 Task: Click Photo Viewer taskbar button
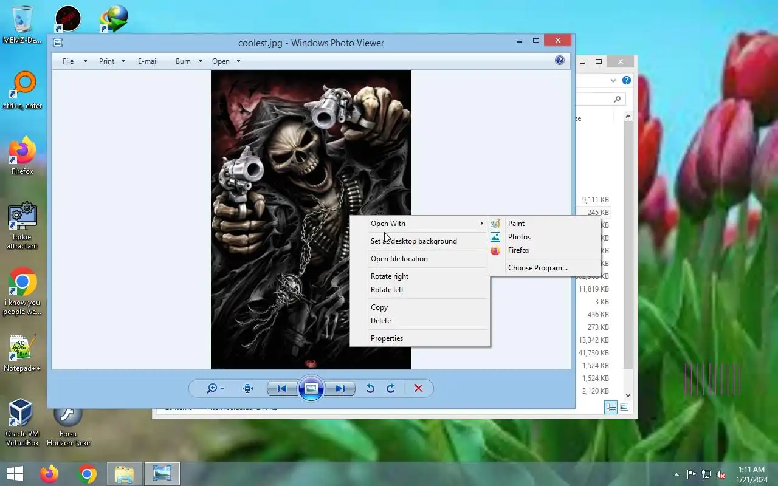(162, 474)
